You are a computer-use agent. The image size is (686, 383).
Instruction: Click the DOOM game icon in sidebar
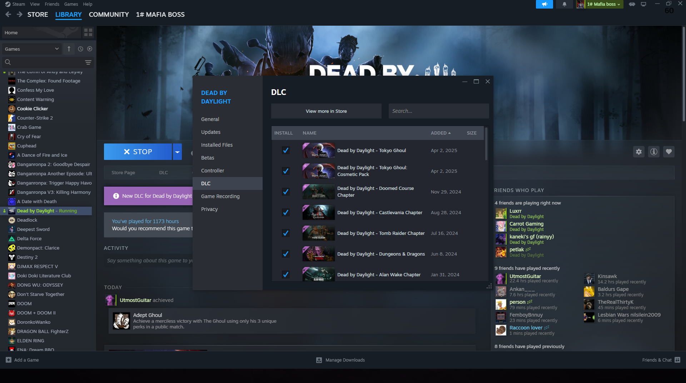[12, 304]
